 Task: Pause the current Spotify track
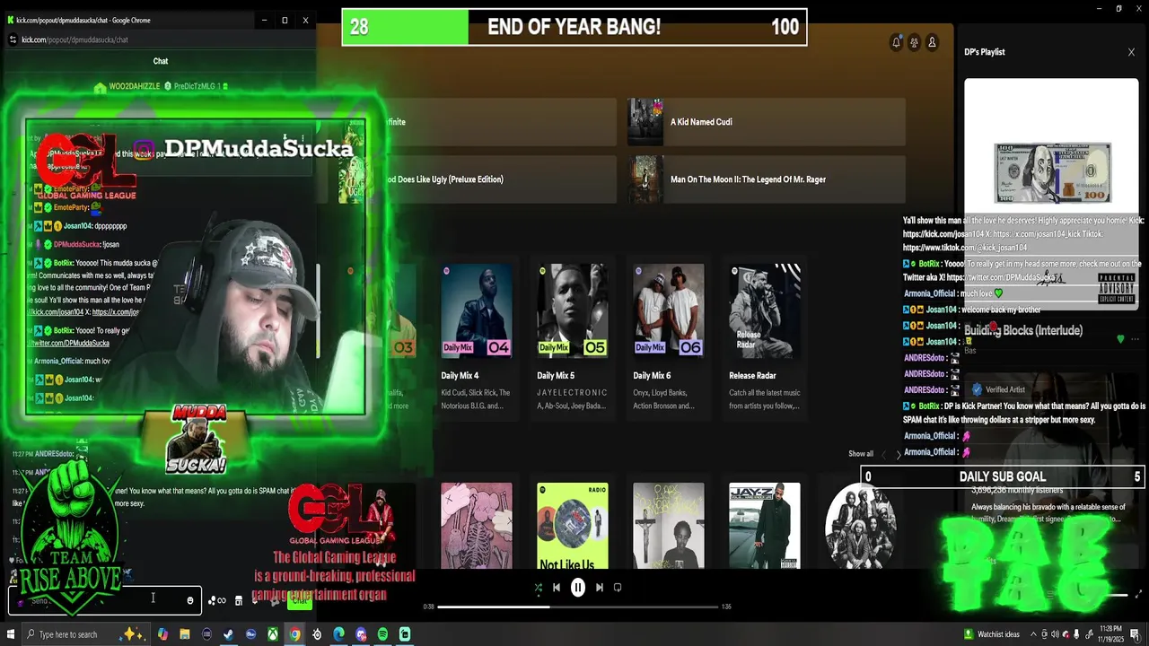point(578,588)
